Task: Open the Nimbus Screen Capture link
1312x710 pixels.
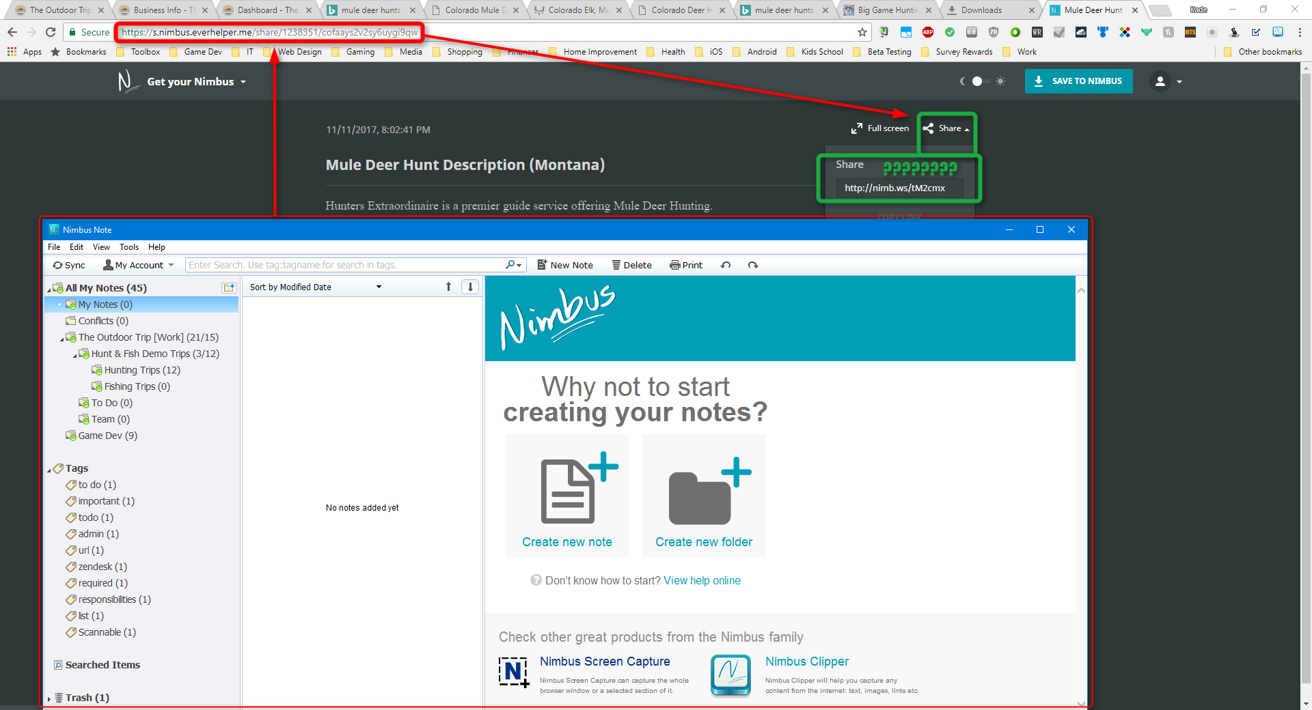Action: coord(605,662)
